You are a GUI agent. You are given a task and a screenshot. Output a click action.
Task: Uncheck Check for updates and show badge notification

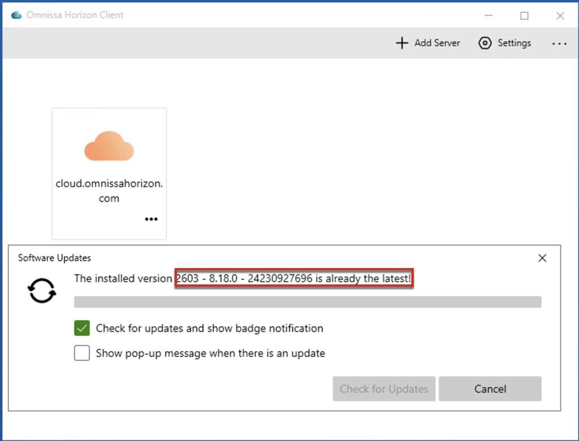tap(82, 328)
